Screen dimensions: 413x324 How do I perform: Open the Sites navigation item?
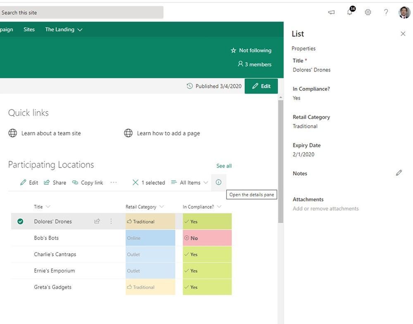(x=29, y=29)
